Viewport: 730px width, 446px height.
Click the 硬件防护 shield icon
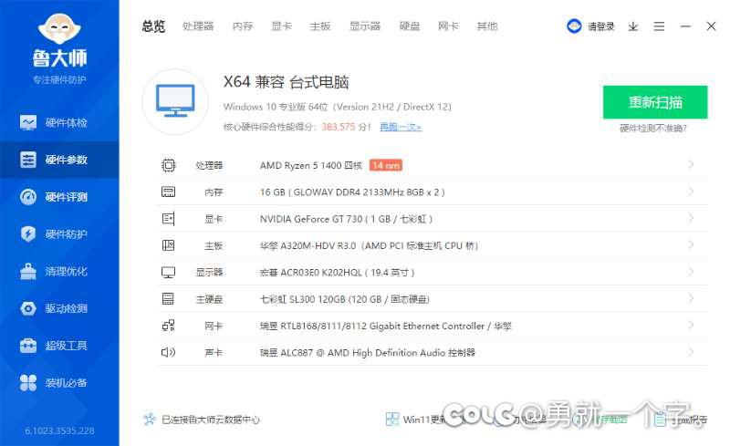tap(28, 233)
